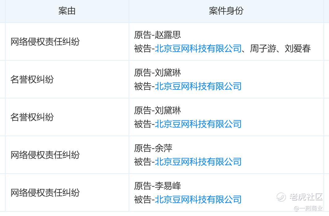Screen dimensions: 329x216
Task: Click 北京豆网科技有限公司 link under 原告-余萍
Action: pyautogui.click(x=198, y=162)
